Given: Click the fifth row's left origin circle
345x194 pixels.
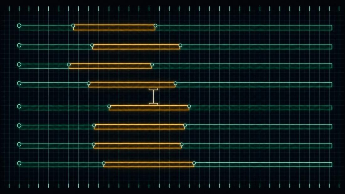Looking at the screenshot, I should [x=19, y=107].
